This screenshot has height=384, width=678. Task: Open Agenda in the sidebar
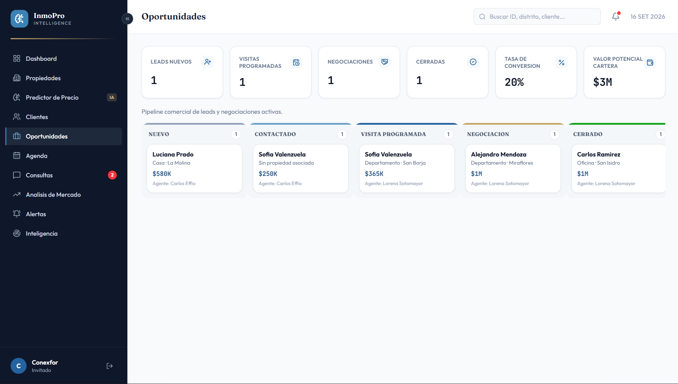coord(64,156)
